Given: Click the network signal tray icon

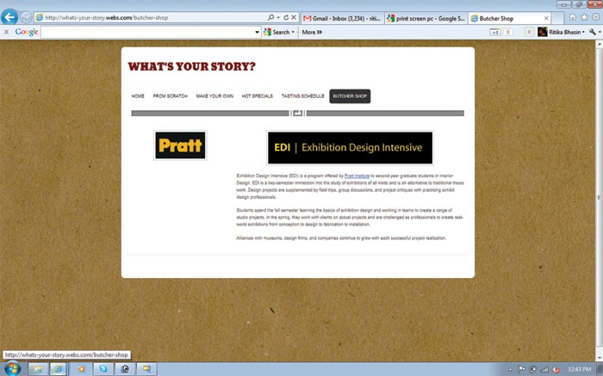Looking at the screenshot, I should click(544, 369).
